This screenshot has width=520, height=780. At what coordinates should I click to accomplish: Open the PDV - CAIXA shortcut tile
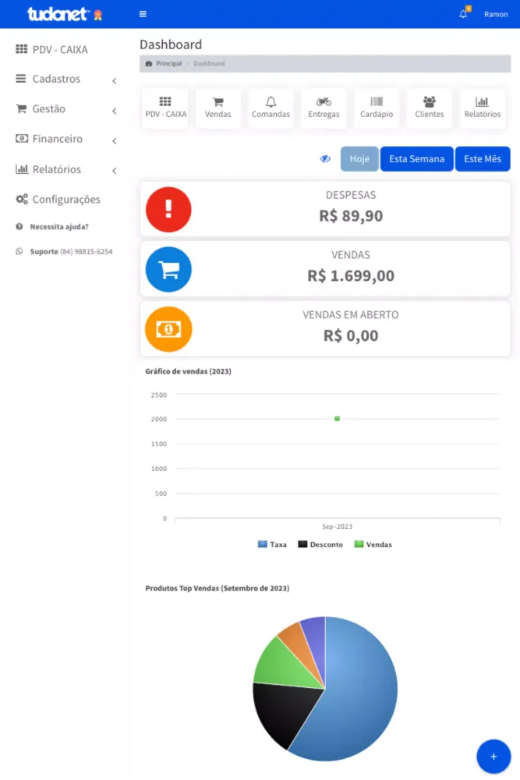pyautogui.click(x=165, y=108)
